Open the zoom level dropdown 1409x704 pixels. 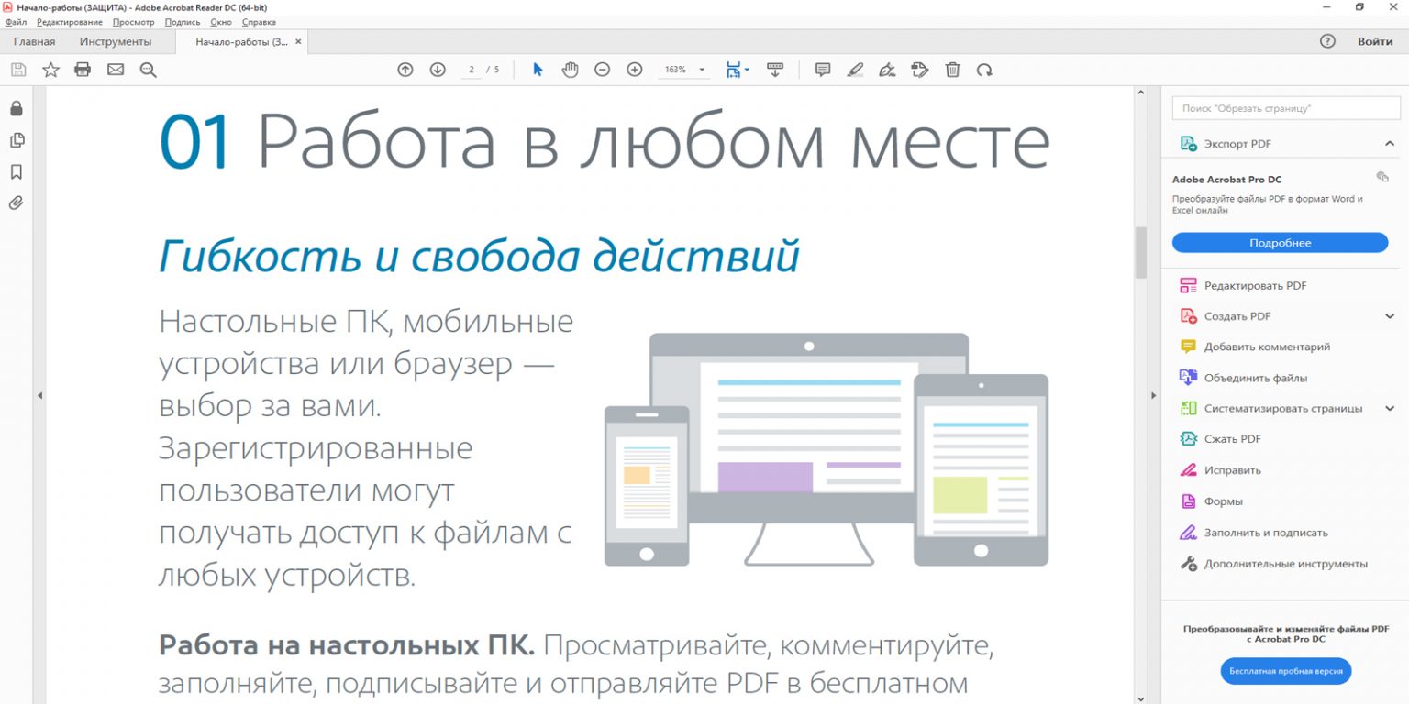click(x=702, y=69)
